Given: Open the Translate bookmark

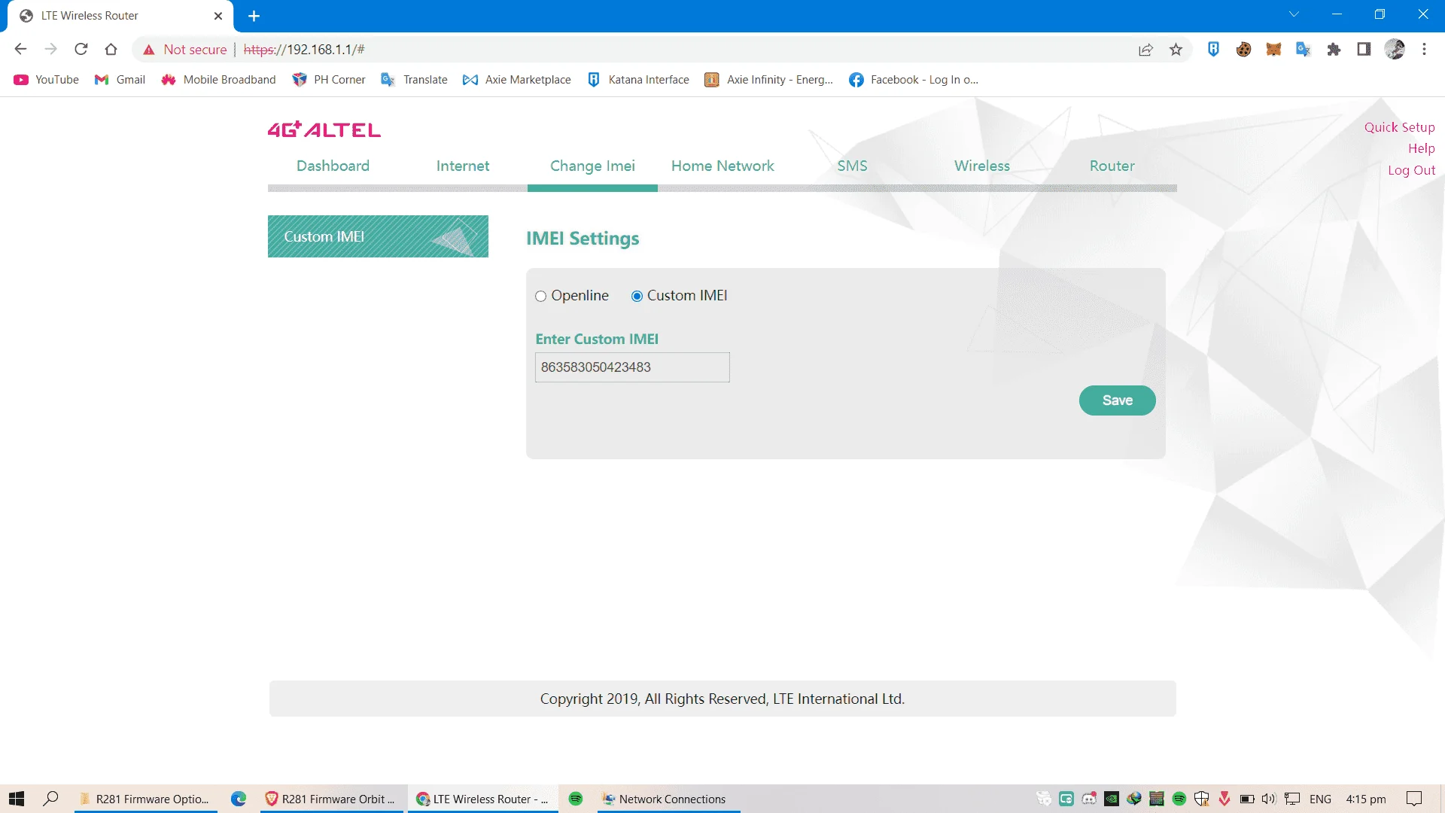Looking at the screenshot, I should click(x=415, y=80).
